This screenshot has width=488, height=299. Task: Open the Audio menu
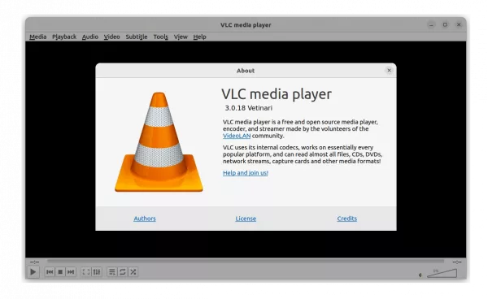(x=90, y=37)
